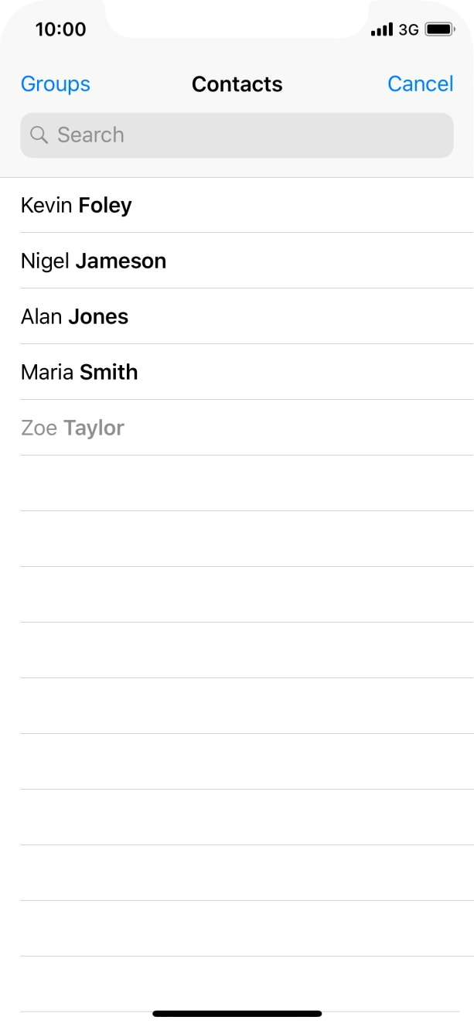Image resolution: width=474 pixels, height=1027 pixels.
Task: Open the Groups view
Action: [x=56, y=84]
